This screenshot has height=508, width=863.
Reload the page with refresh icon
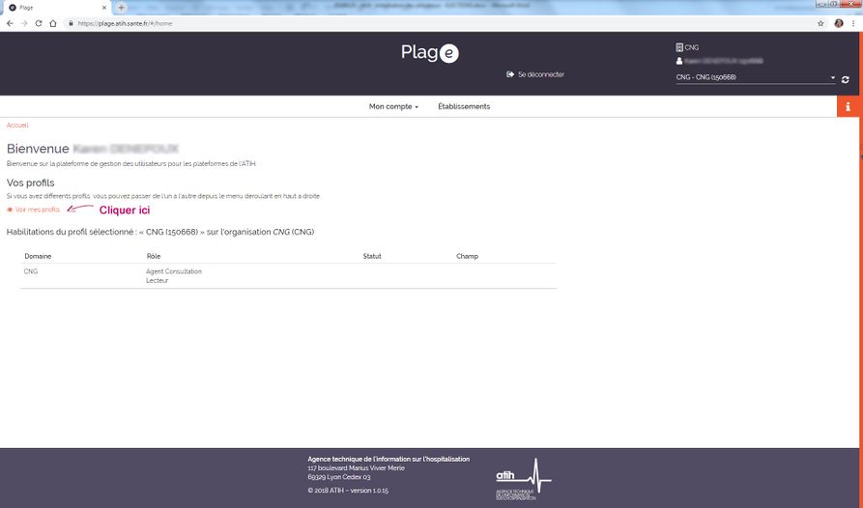tap(39, 23)
